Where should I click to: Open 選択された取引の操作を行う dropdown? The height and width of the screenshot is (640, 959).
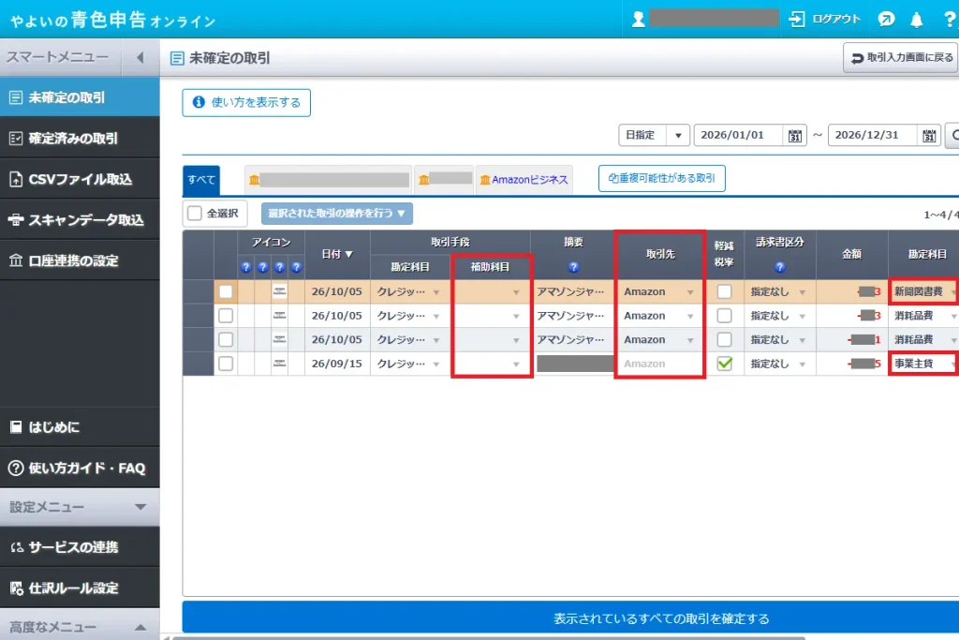pyautogui.click(x=336, y=214)
